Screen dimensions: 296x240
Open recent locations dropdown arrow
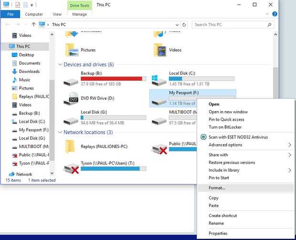click(x=26, y=24)
